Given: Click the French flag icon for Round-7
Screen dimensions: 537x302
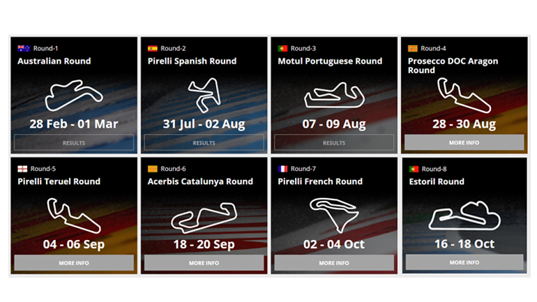Looking at the screenshot, I should click(282, 169).
